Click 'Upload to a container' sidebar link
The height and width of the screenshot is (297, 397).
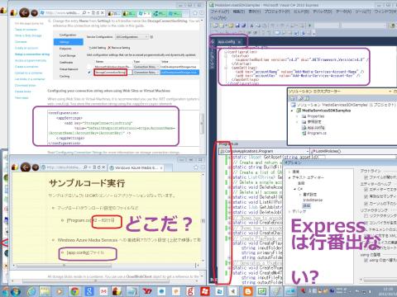click(x=28, y=73)
